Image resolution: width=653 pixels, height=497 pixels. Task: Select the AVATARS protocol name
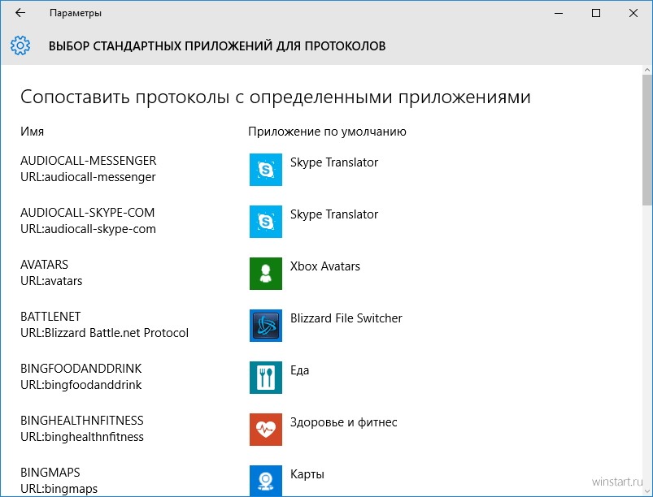point(44,265)
